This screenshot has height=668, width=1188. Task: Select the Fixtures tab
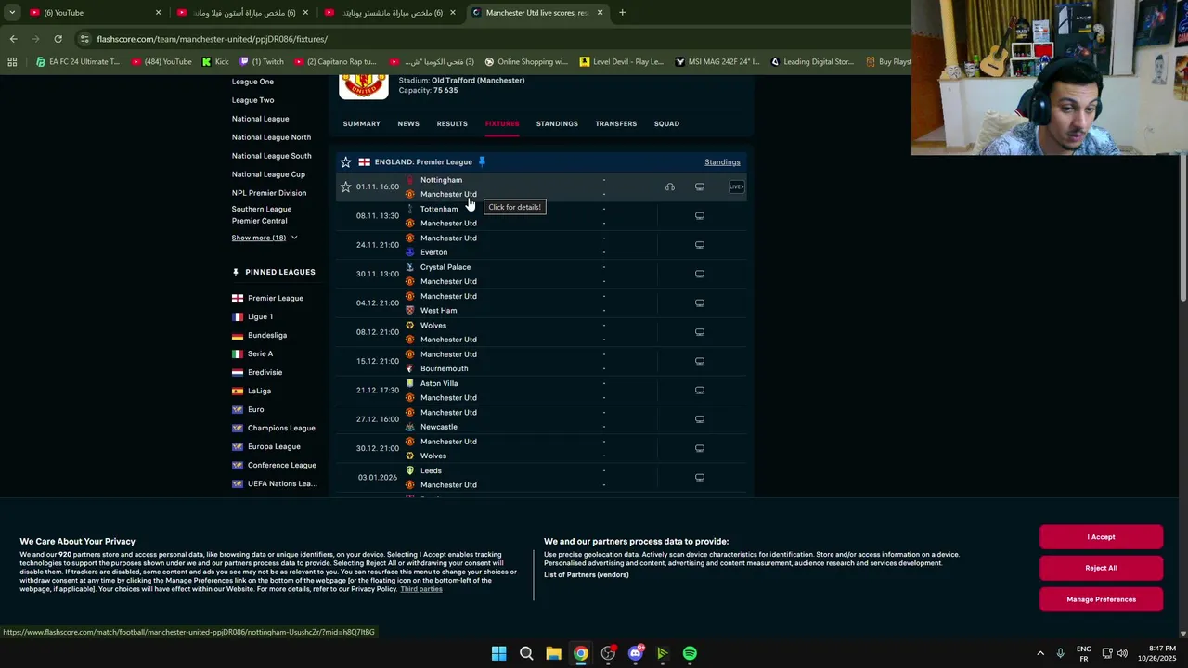[502, 123]
